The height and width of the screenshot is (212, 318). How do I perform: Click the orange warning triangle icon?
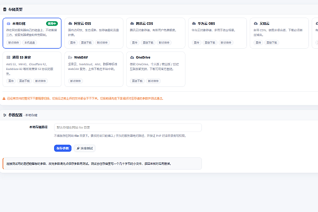(4, 99)
